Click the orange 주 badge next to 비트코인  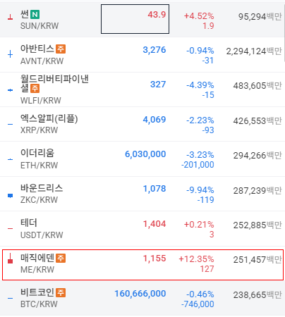click(61, 292)
